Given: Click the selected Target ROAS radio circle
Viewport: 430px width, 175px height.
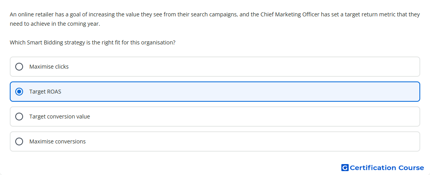Looking at the screenshot, I should click(x=19, y=92).
